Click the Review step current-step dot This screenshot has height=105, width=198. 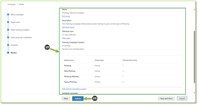click(8, 53)
